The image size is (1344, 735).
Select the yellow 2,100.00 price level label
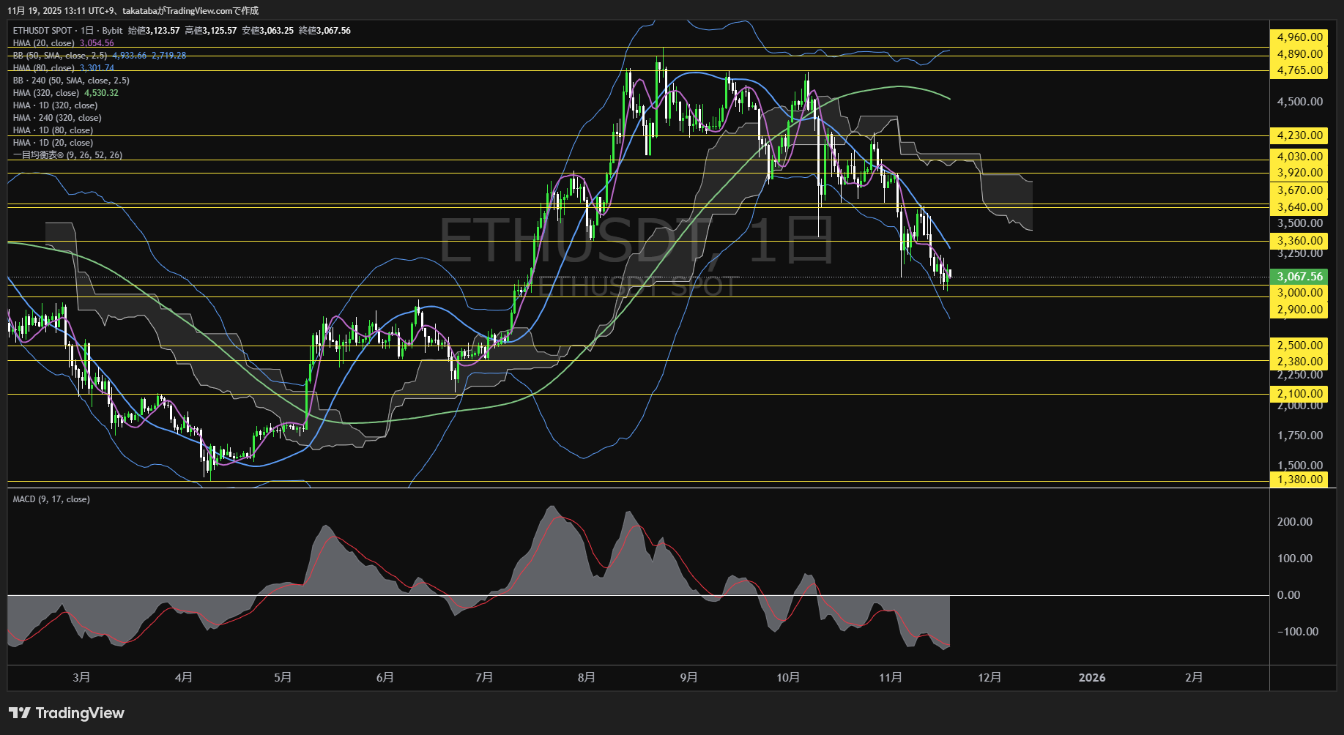click(1299, 393)
